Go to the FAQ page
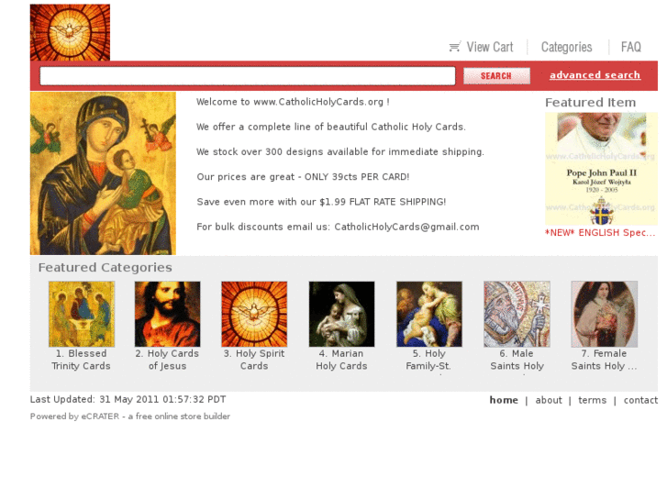 coord(631,47)
